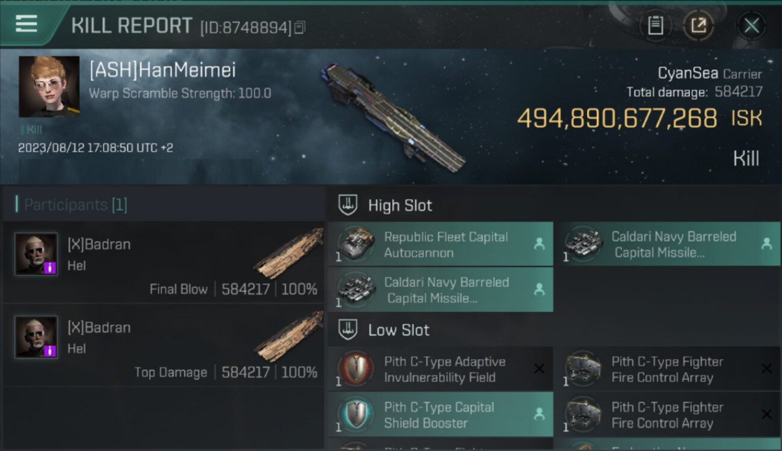The image size is (782, 451).
Task: Click the person icon on Pith C-Type Capital Shield Booster
Action: 539,414
